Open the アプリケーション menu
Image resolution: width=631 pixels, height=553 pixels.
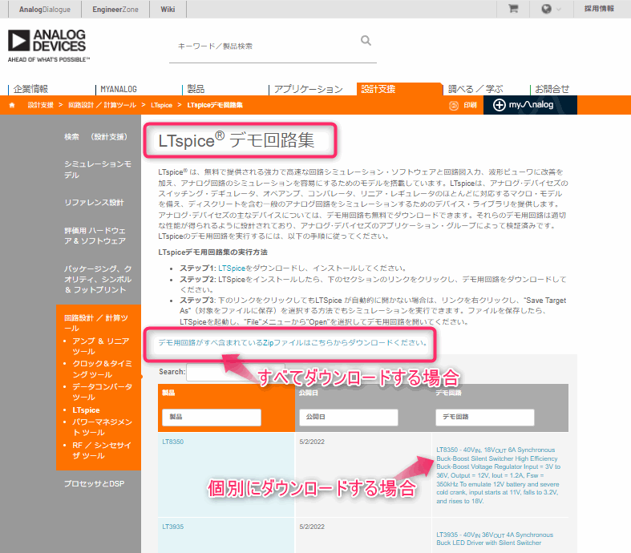[x=308, y=89]
